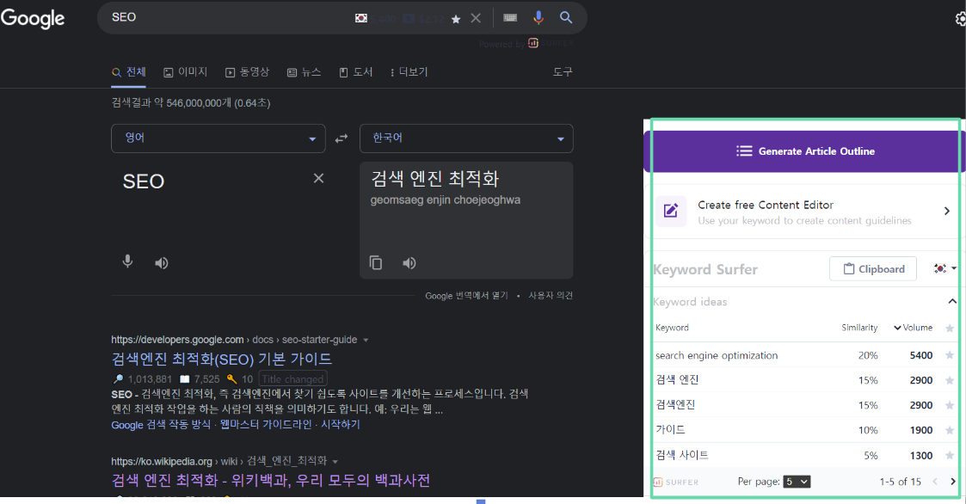Star all keywords from the header star
Image resolution: width=966 pixels, height=504 pixels.
[950, 329]
